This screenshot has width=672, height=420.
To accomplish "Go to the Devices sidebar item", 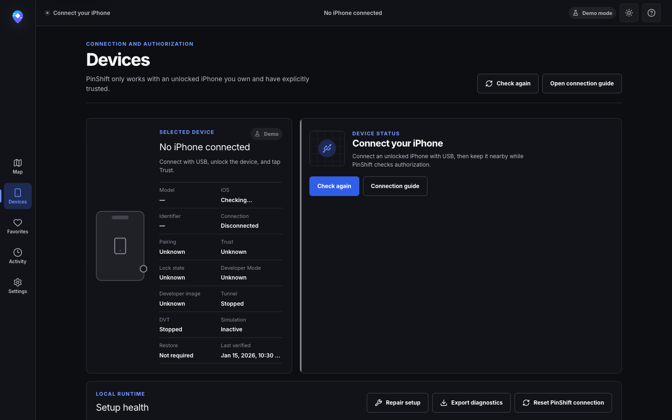I will pos(18,196).
